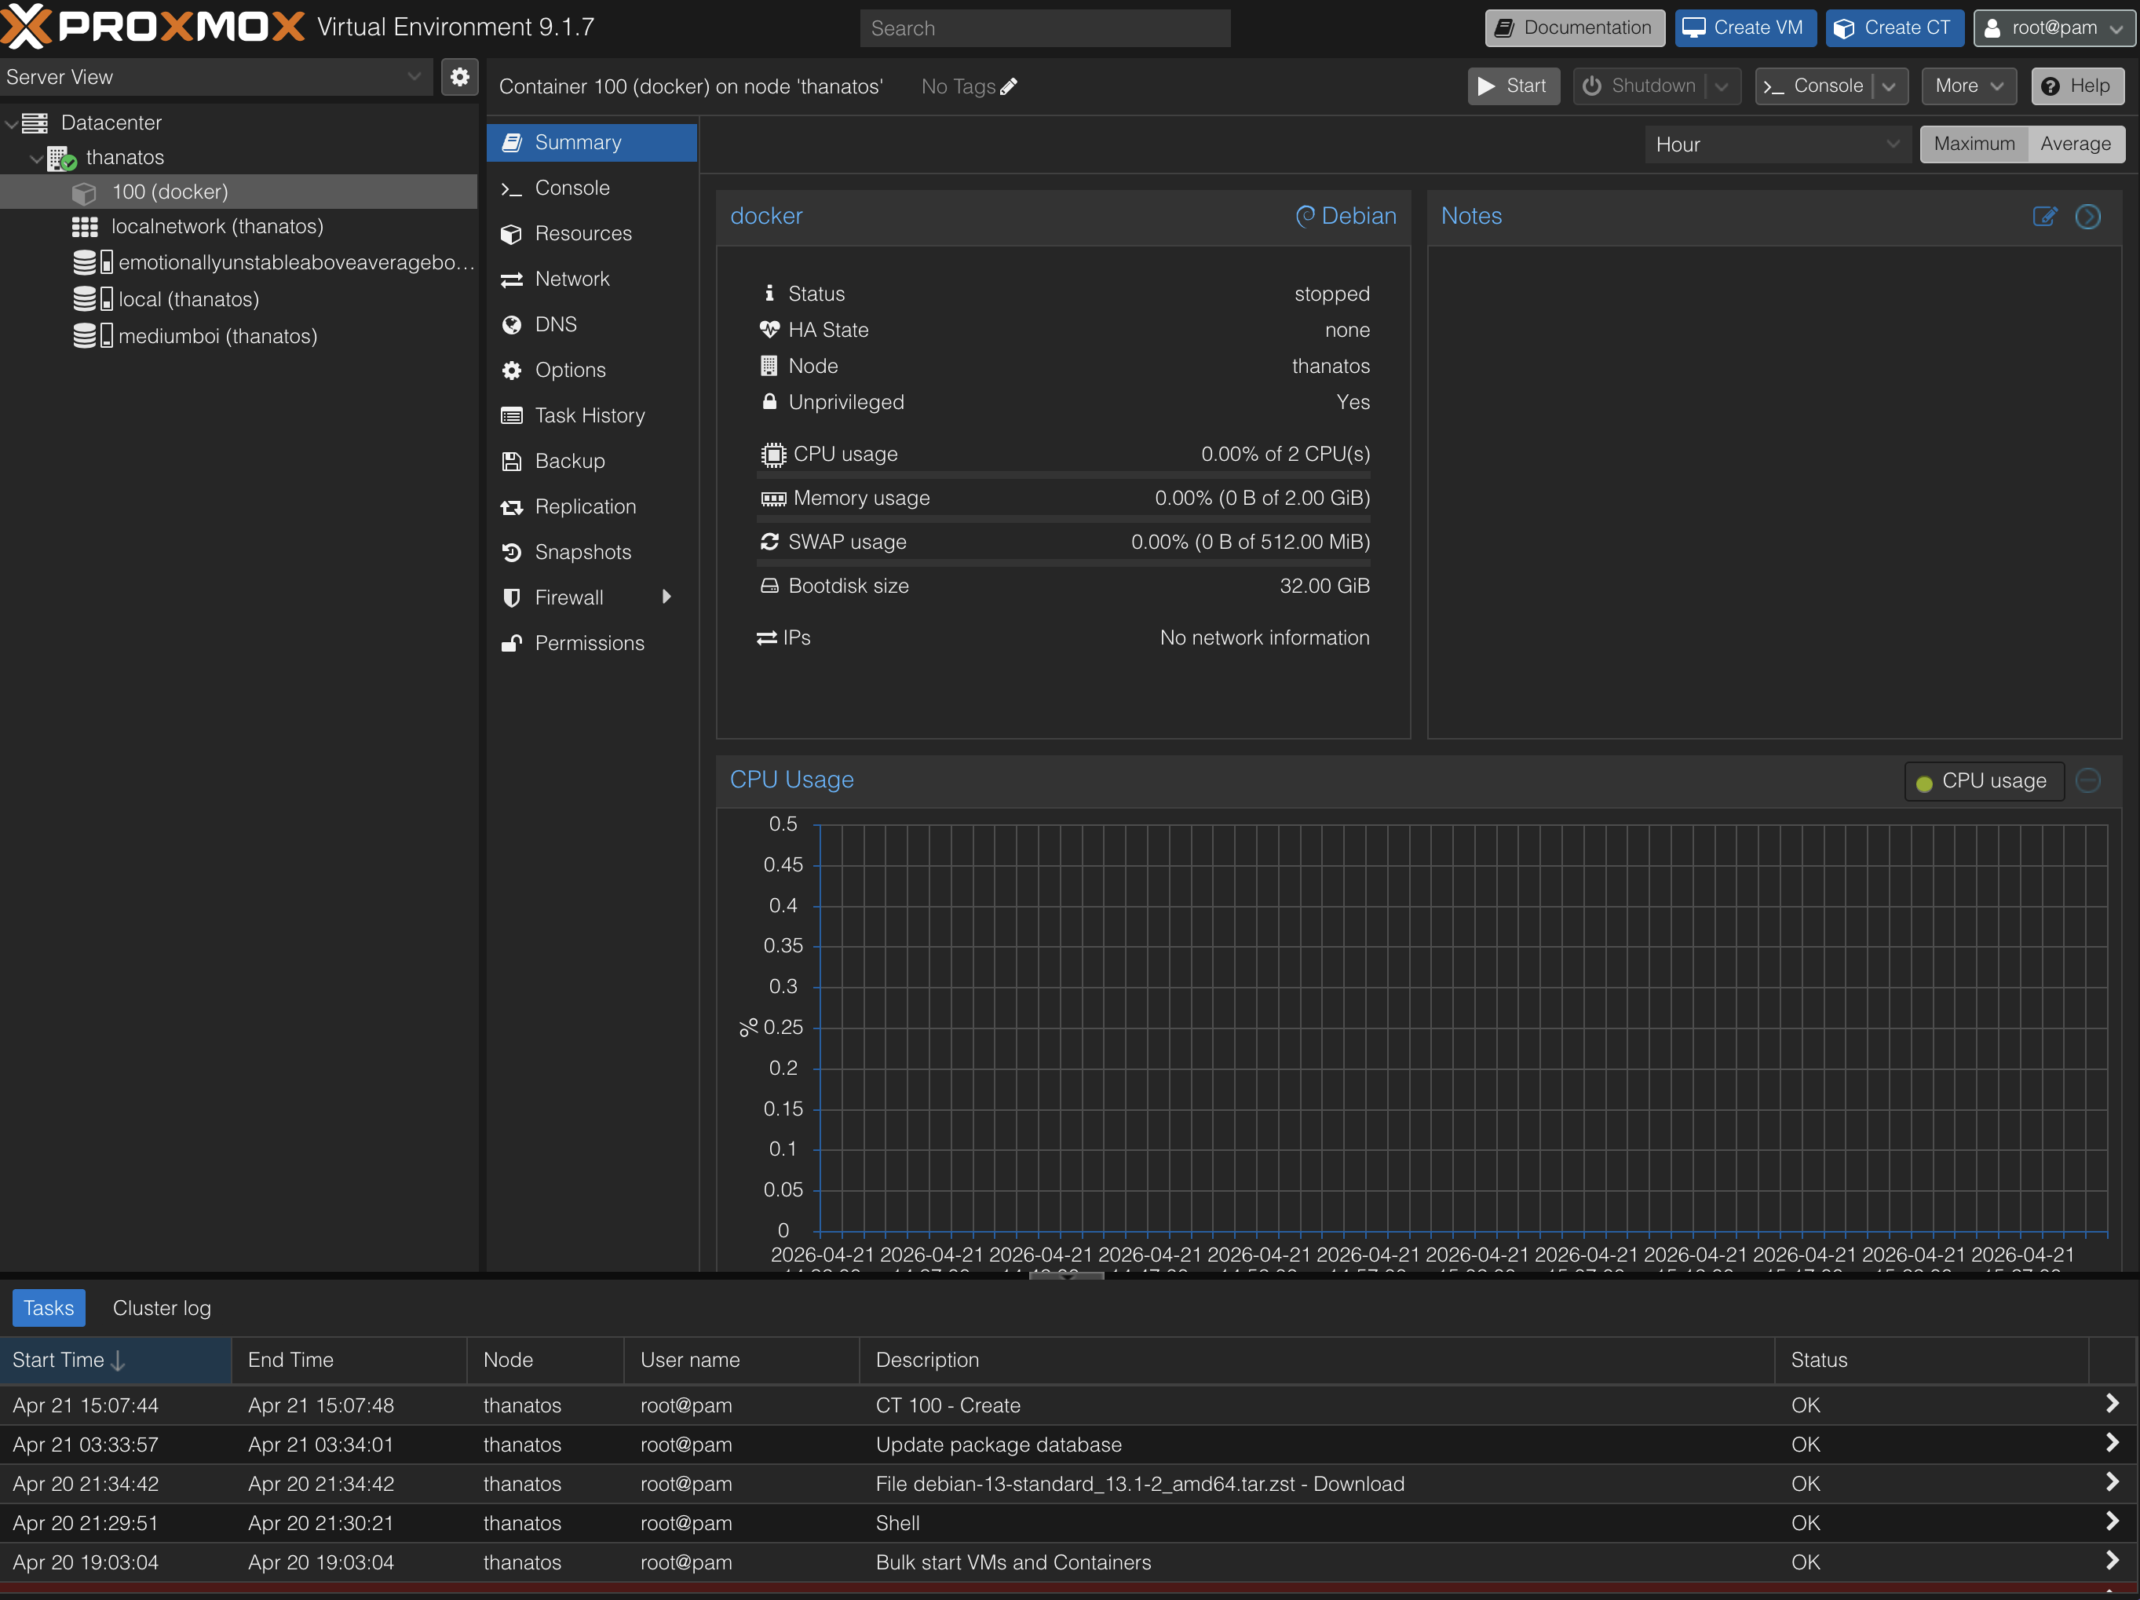Select the Datacenter node in tree
Viewport: 2140px width, 1600px height.
110,122
